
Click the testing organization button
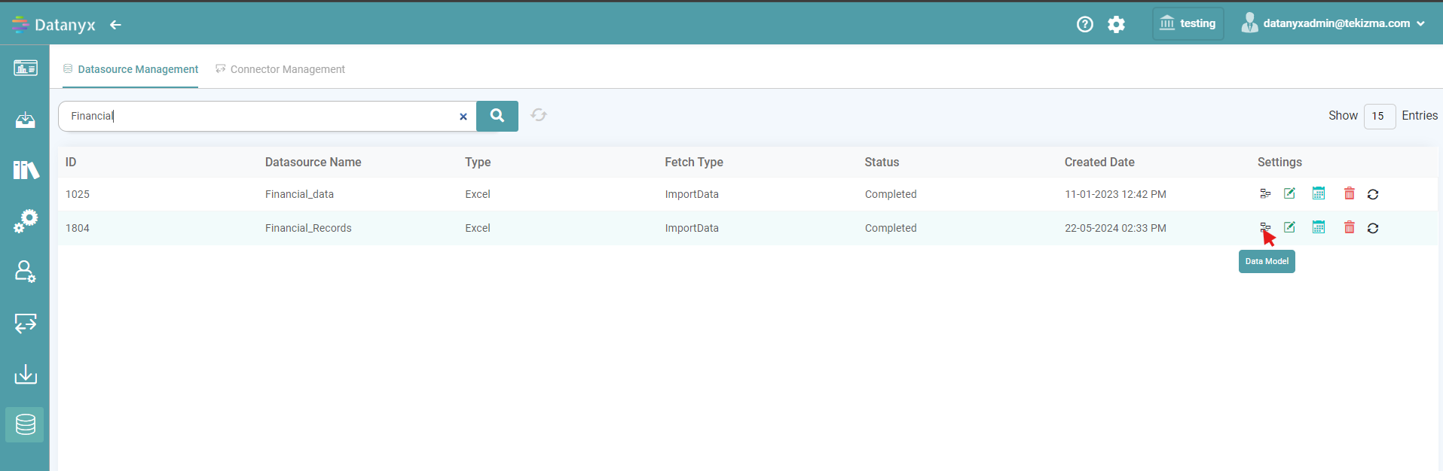click(1188, 23)
